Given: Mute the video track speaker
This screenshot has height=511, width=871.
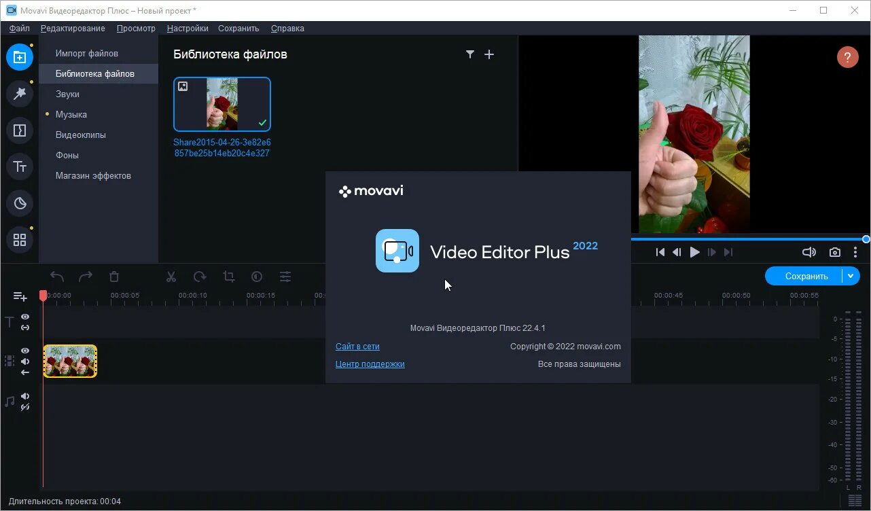Looking at the screenshot, I should click(x=25, y=362).
